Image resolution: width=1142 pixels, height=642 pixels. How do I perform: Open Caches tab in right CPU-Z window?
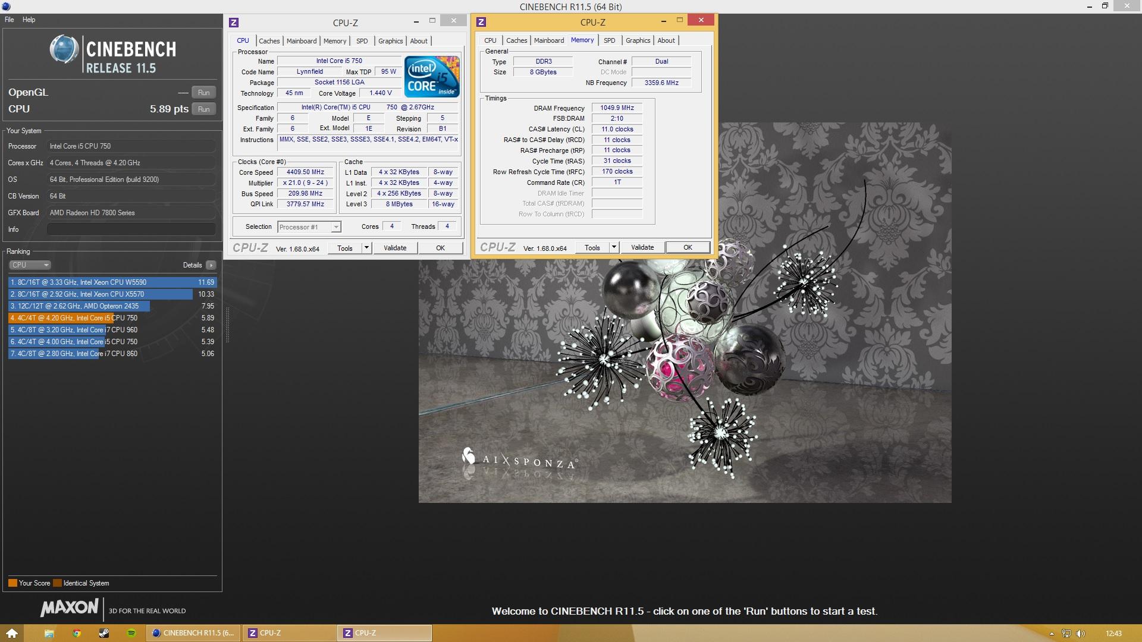[x=516, y=40]
